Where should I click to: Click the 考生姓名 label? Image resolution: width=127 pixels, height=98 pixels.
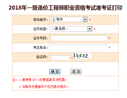(40, 47)
